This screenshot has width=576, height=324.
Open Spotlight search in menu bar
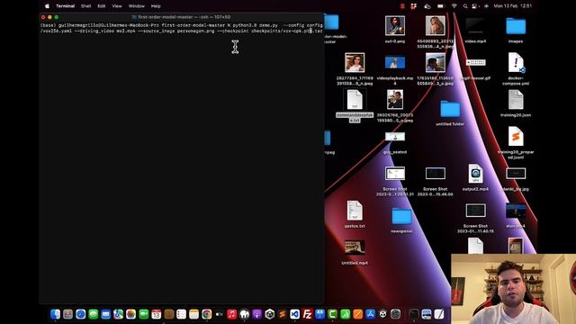click(x=465, y=6)
